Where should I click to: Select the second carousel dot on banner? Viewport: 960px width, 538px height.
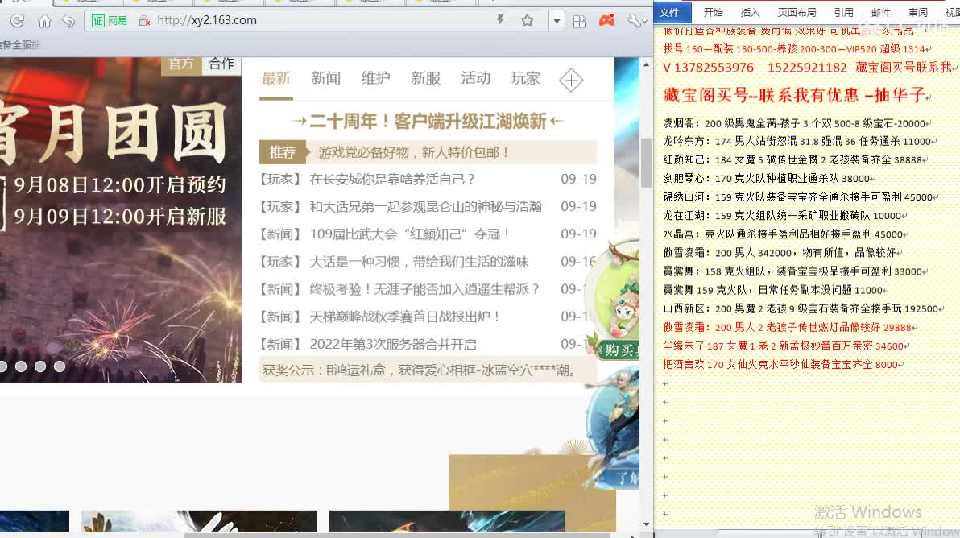pos(21,366)
